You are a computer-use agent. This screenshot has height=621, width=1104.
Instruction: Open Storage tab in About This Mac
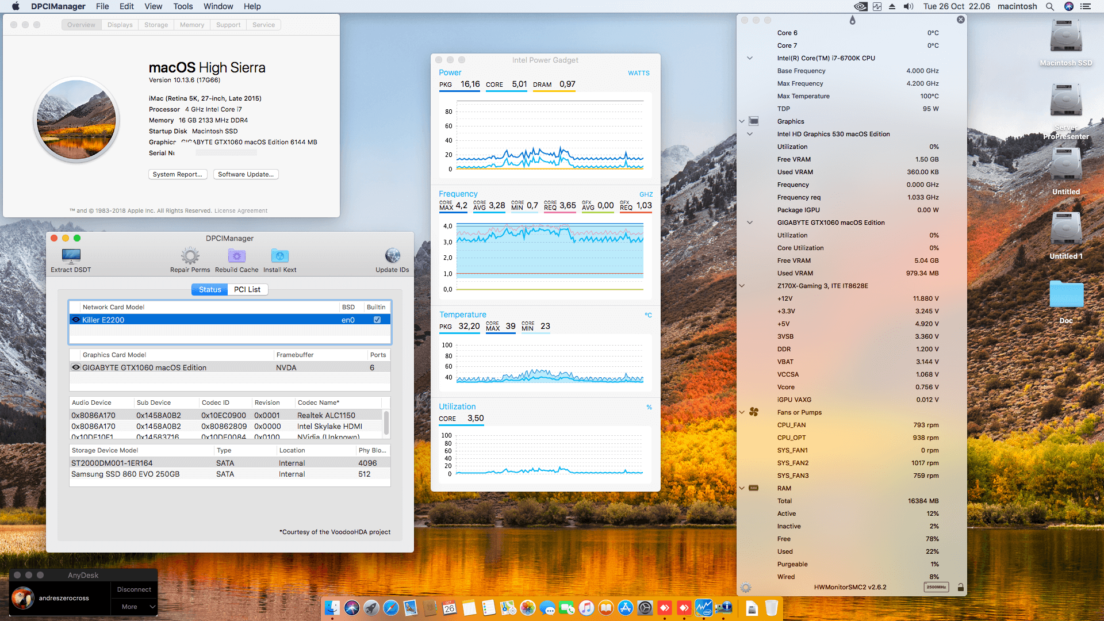156,25
